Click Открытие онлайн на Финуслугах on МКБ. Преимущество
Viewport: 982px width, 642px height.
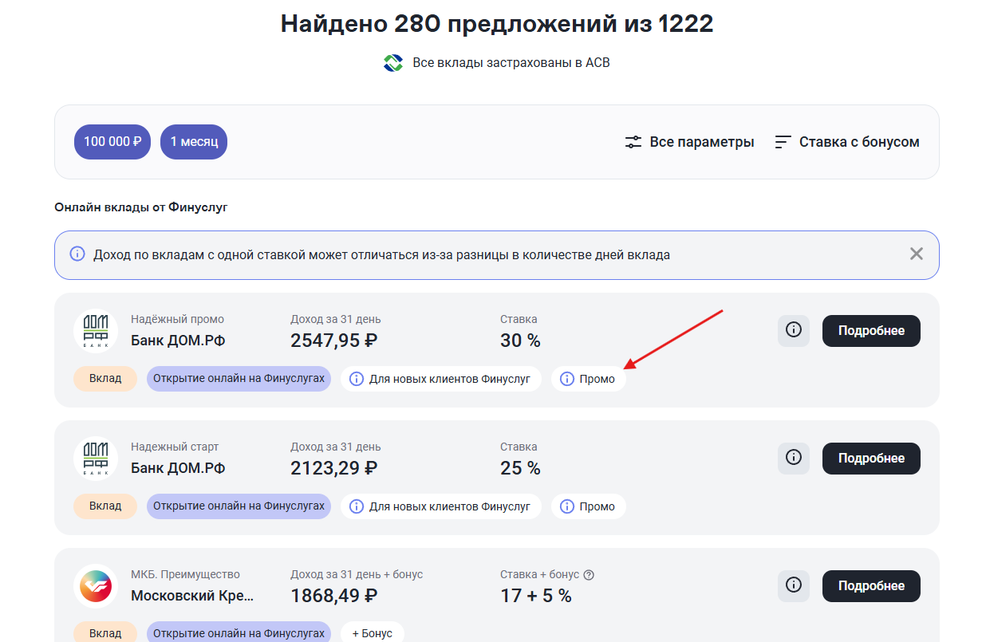coord(239,633)
